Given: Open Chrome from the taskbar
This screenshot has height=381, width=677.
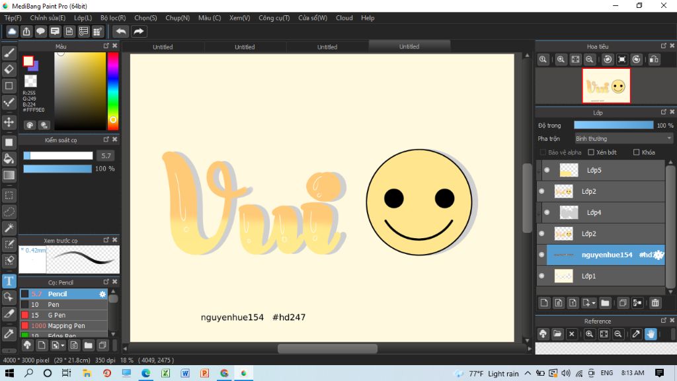Looking at the screenshot, I should tap(224, 373).
